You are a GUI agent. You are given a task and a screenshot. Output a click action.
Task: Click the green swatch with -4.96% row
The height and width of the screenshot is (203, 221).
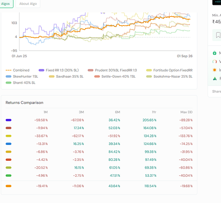click(x=9, y=175)
